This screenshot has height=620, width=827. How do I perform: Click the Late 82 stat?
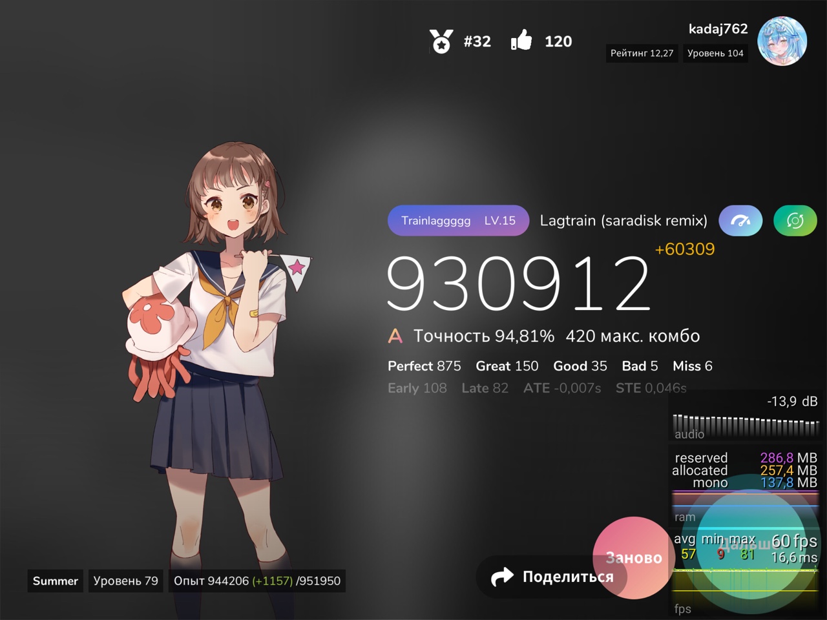pos(485,388)
